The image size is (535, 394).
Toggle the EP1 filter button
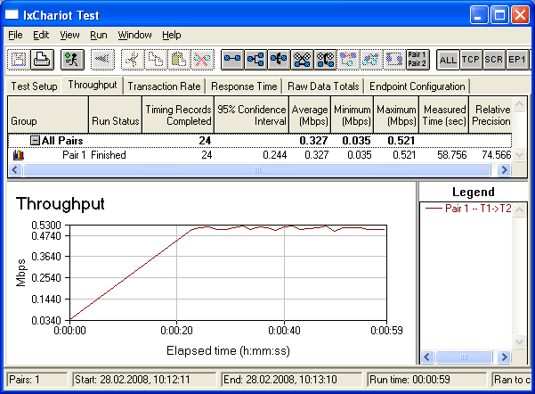tap(517, 60)
